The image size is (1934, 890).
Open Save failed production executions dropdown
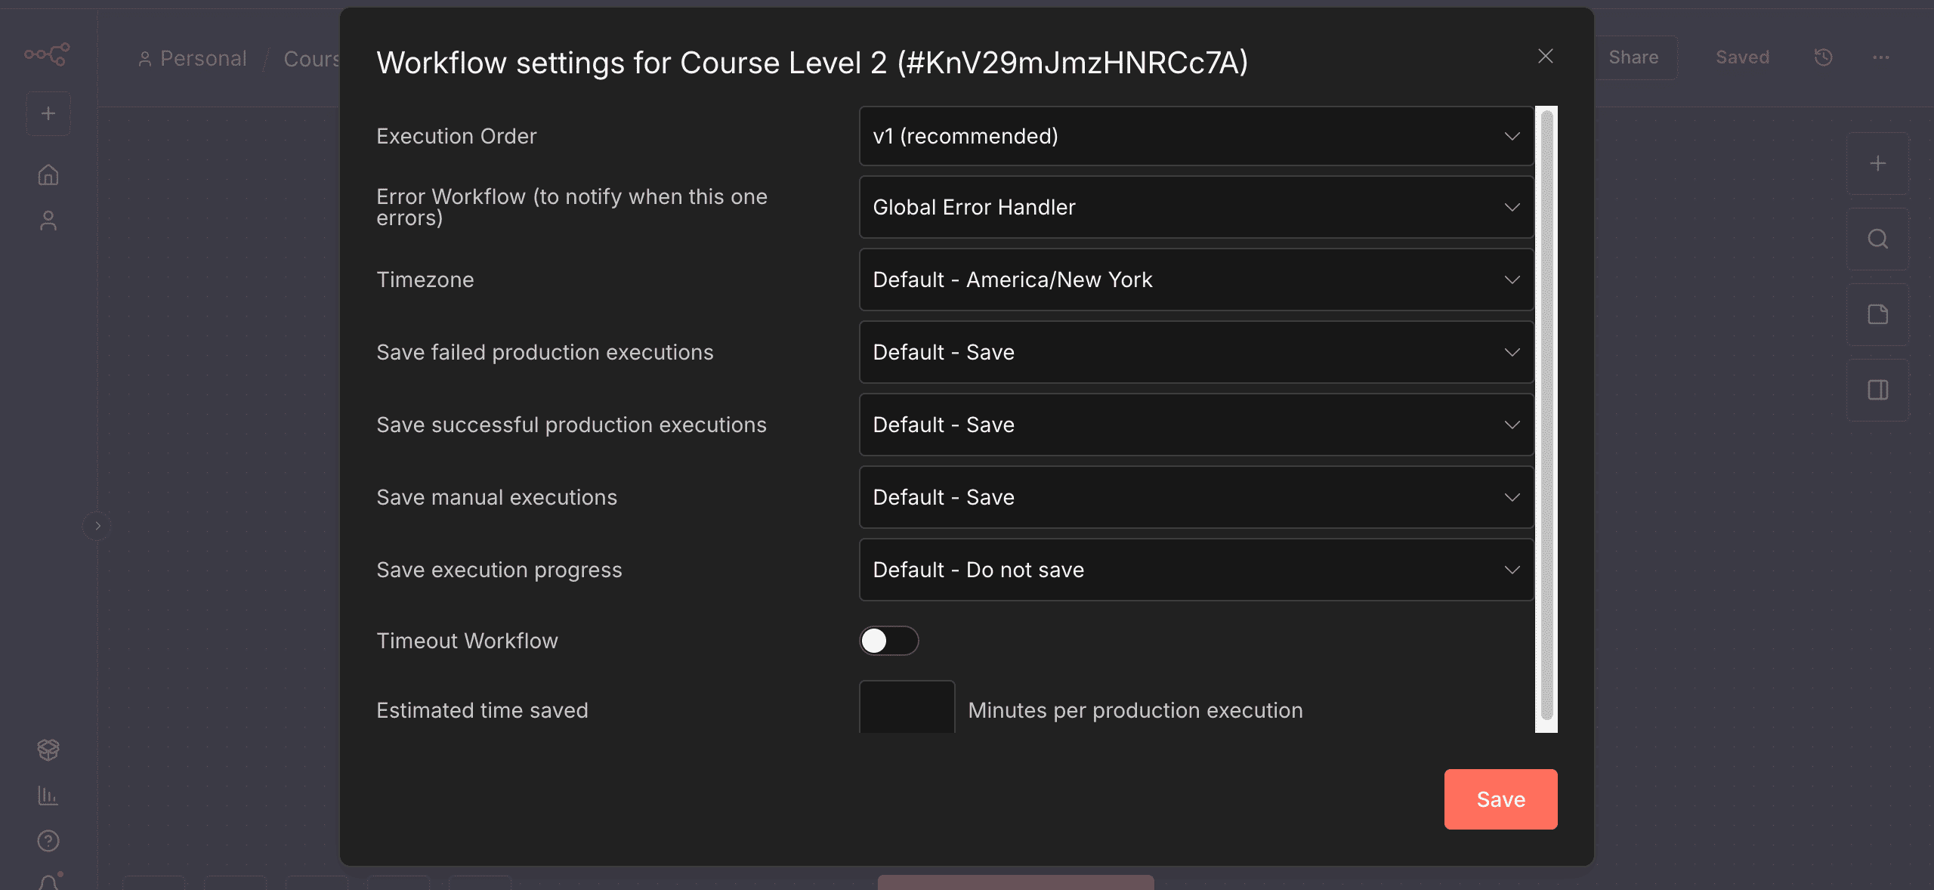coord(1196,352)
